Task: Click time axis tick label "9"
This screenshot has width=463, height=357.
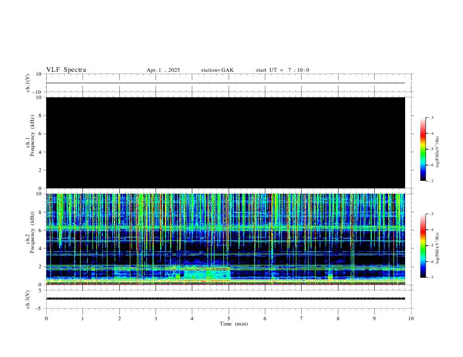Action: point(374,318)
